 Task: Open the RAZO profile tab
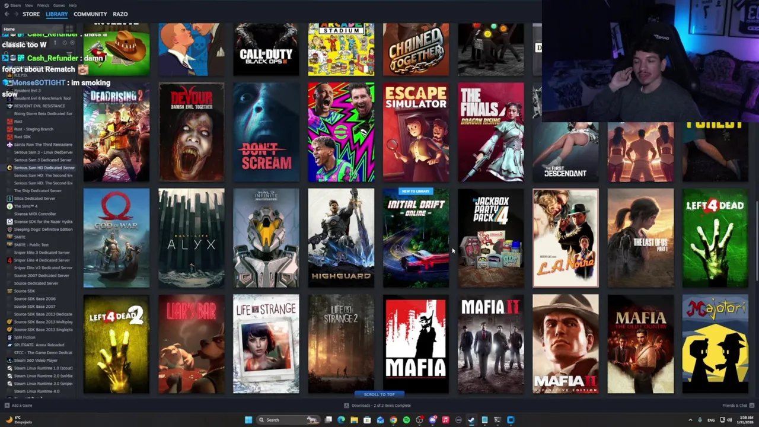(x=120, y=14)
